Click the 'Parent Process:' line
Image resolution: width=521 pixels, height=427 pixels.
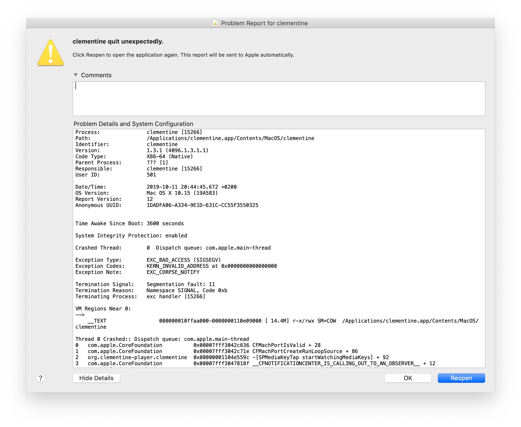[x=122, y=163]
